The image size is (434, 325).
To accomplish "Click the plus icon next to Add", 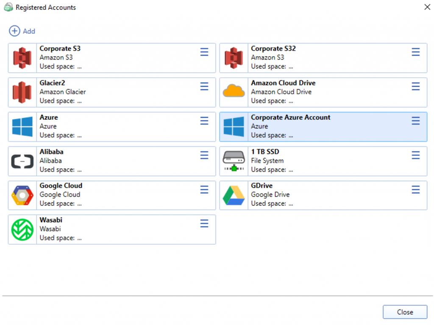I will (x=14, y=31).
